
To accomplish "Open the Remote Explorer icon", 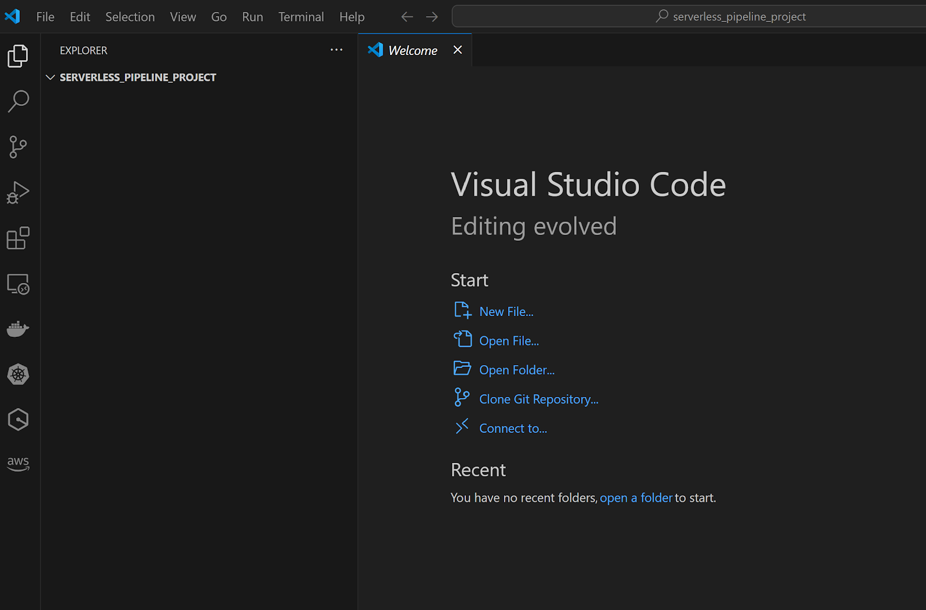I will tap(18, 284).
